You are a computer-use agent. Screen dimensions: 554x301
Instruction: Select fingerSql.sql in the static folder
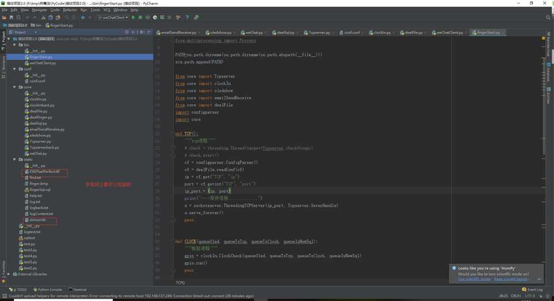[x=40, y=190]
